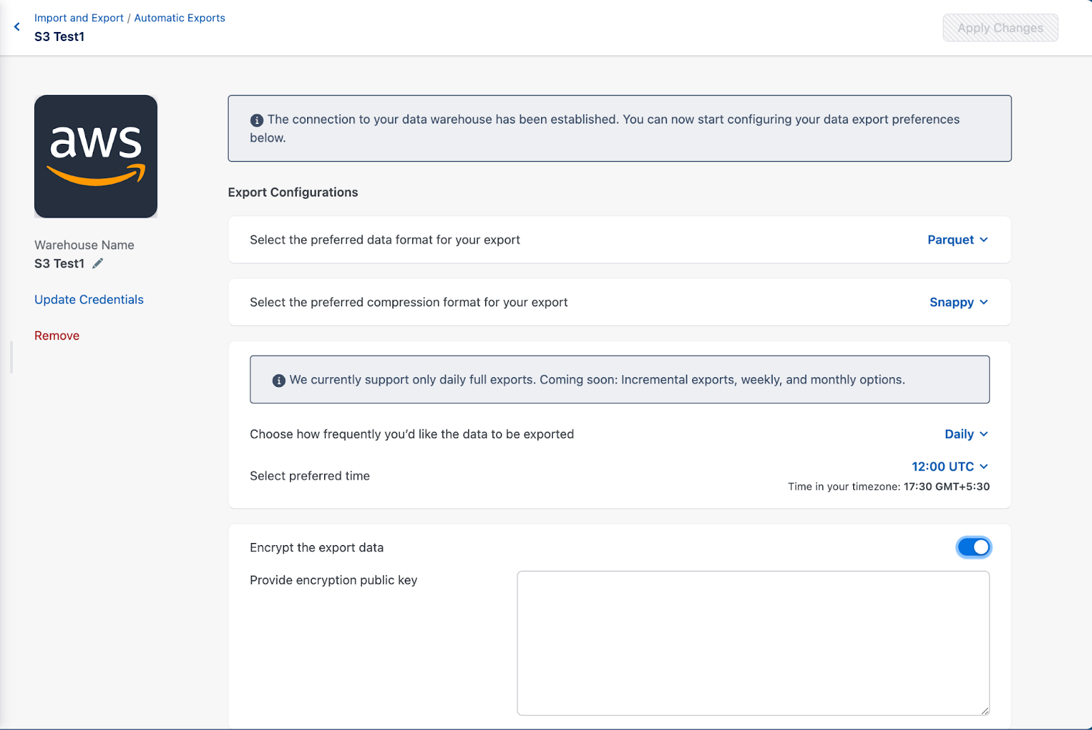The image size is (1092, 730).
Task: Click the Apply Changes button
Action: [1000, 28]
